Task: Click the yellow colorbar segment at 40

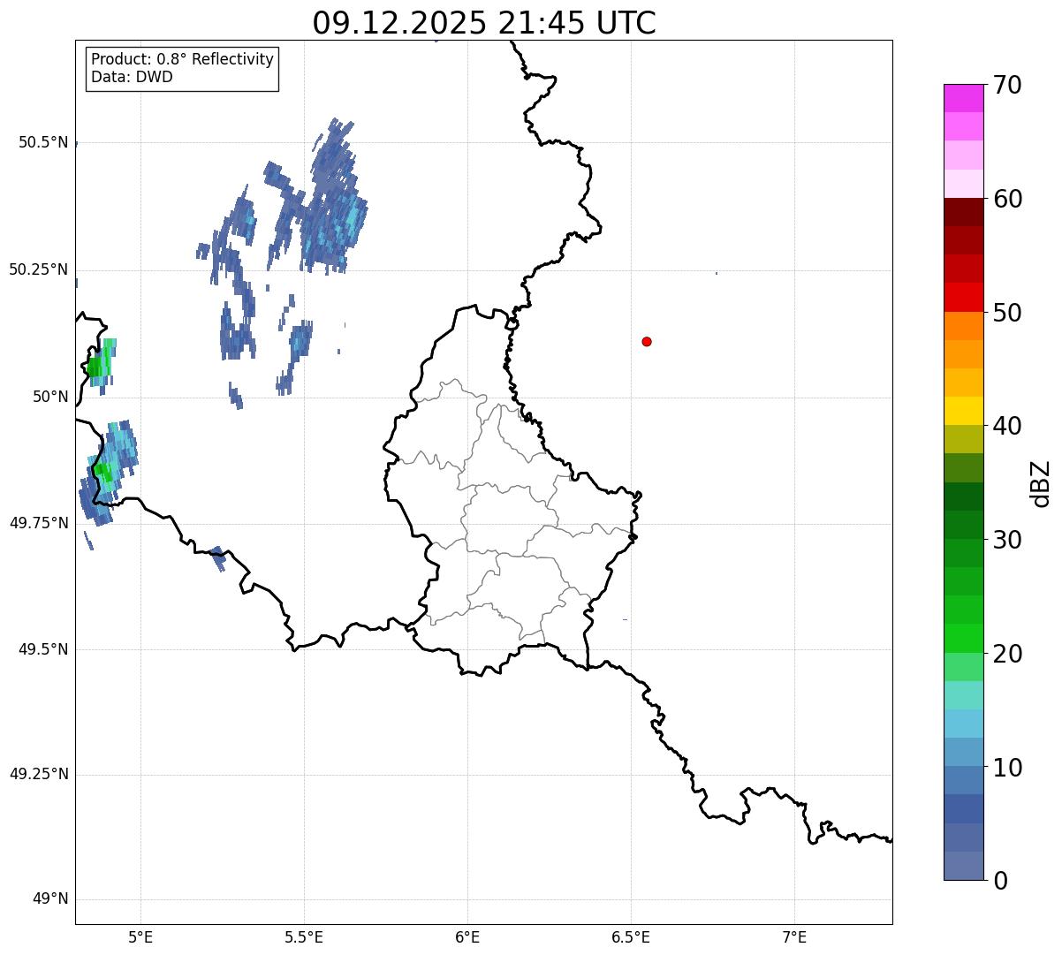Action: (x=963, y=411)
